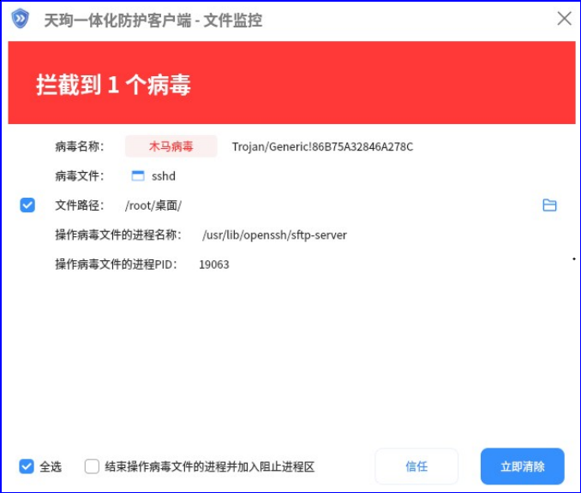Click the 拦截到 1 个病毒 banner heading
This screenshot has height=493, width=581.
coord(113,85)
